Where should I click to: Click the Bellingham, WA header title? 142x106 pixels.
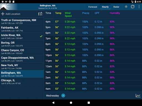[48, 6]
